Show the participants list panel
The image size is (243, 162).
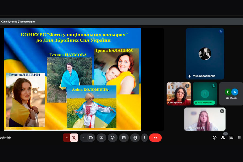pyautogui.click(x=223, y=138)
